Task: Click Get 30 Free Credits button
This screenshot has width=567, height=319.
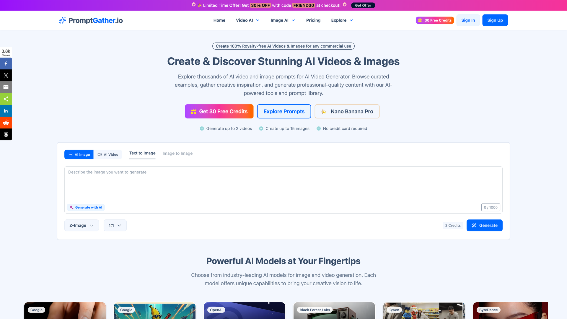Action: point(219,111)
